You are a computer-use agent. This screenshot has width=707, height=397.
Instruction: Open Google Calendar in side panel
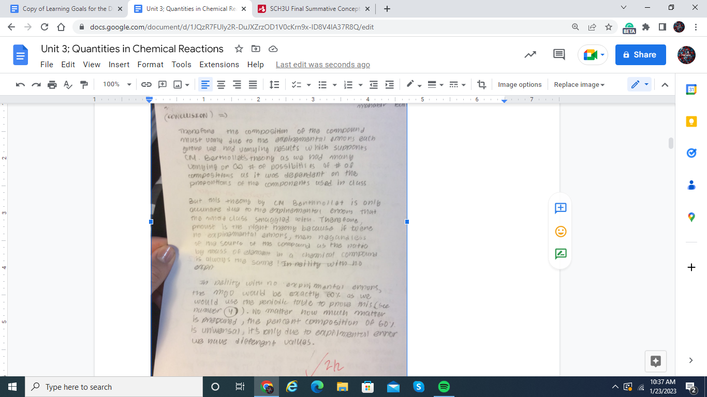pos(691,89)
